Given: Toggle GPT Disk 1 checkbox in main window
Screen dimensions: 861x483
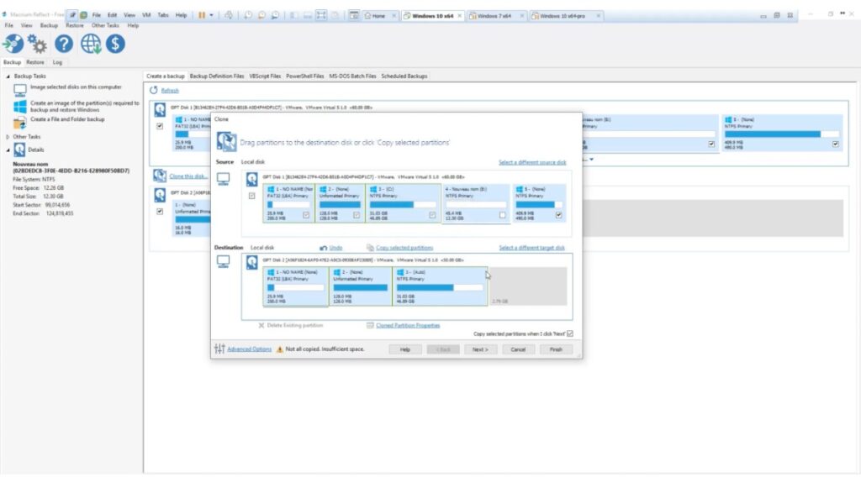Looking at the screenshot, I should click(x=160, y=126).
